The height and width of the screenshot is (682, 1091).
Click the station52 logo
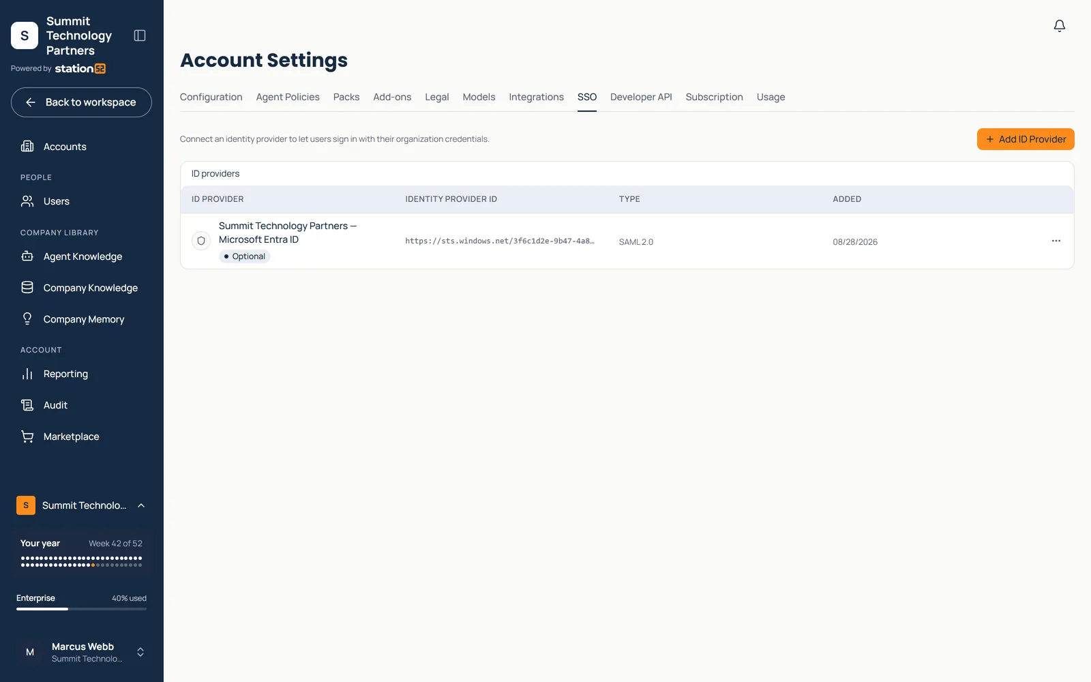click(x=80, y=68)
